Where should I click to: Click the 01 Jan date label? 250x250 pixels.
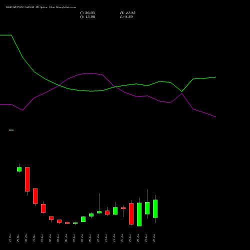(42, 238)
